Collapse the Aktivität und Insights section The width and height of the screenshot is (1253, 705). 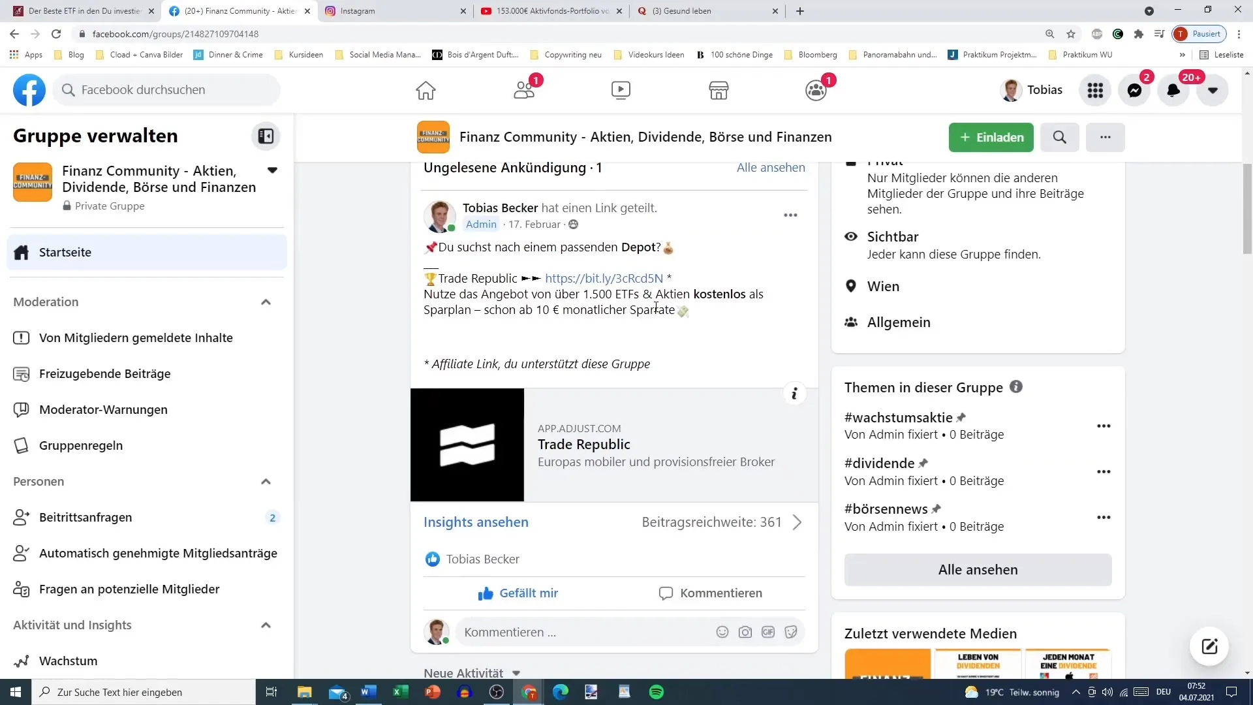(x=266, y=625)
